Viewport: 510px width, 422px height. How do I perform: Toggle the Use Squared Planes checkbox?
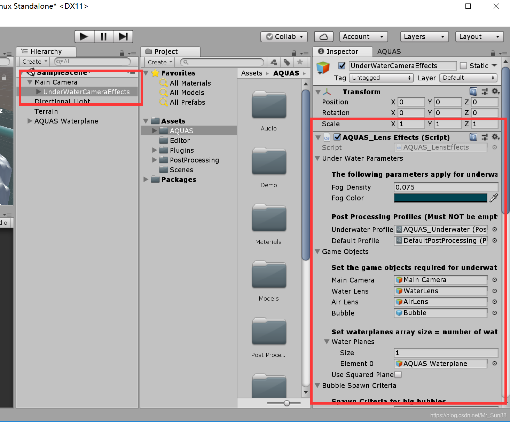click(x=398, y=374)
